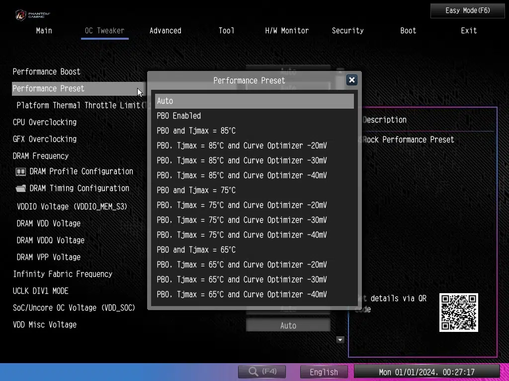The image size is (509, 381).
Task: Select the Infinity Fabric Frequency setting
Action: coord(63,274)
